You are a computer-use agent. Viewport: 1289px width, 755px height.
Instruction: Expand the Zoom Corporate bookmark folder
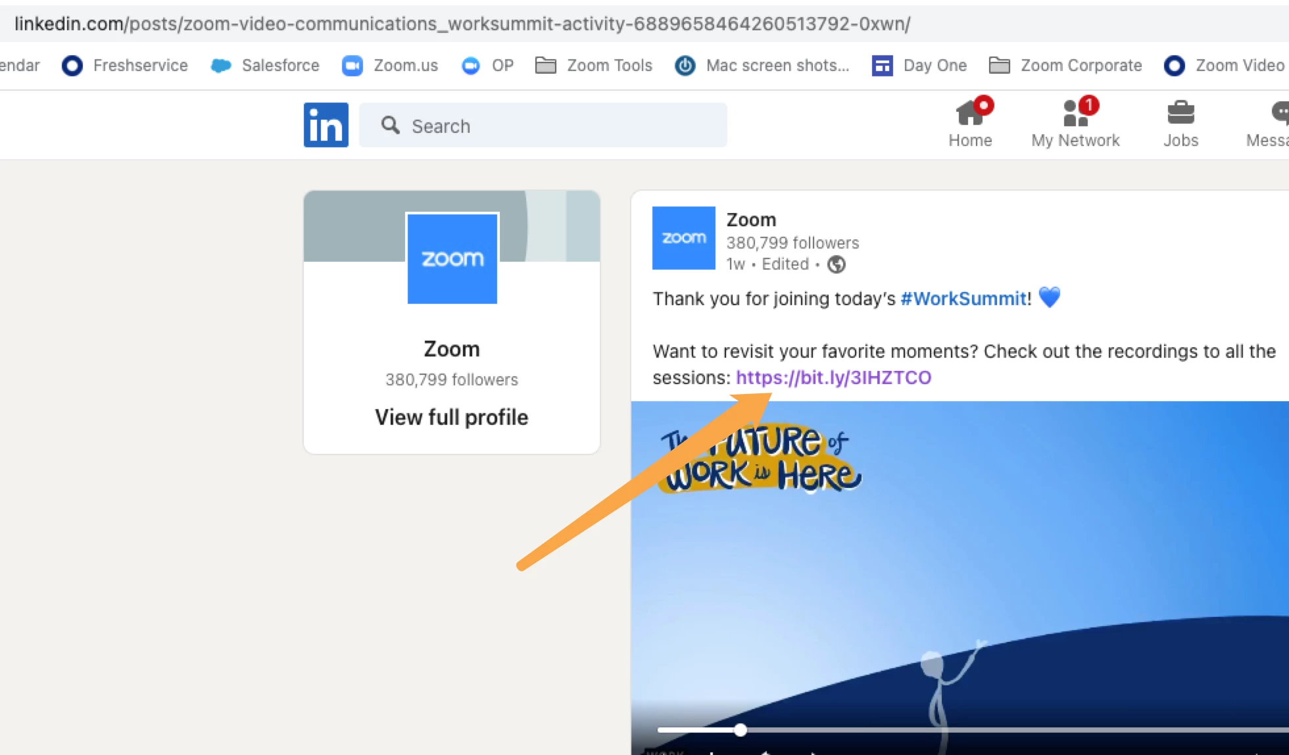coord(1065,66)
